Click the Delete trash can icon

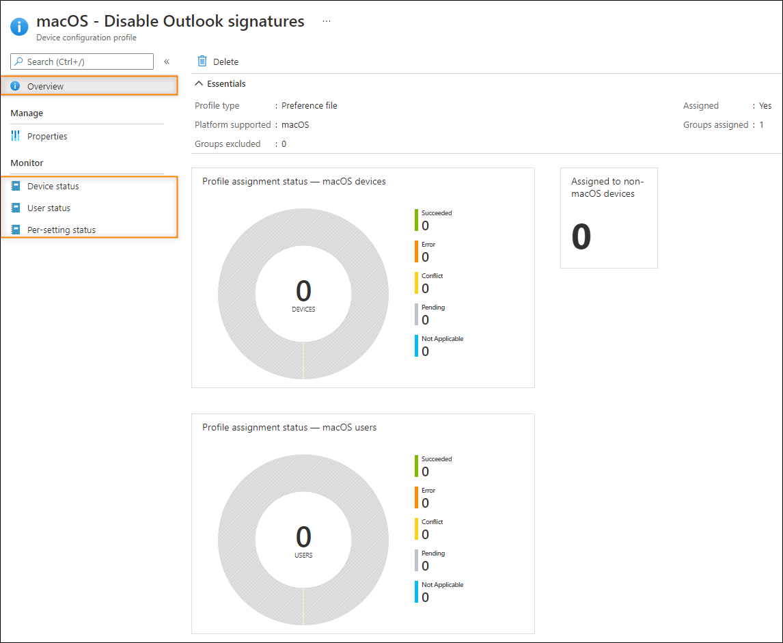coord(202,61)
